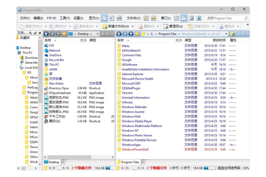266x177 pixels.
Task: Click the 管理员(A) administrator button
Action: tap(173, 26)
